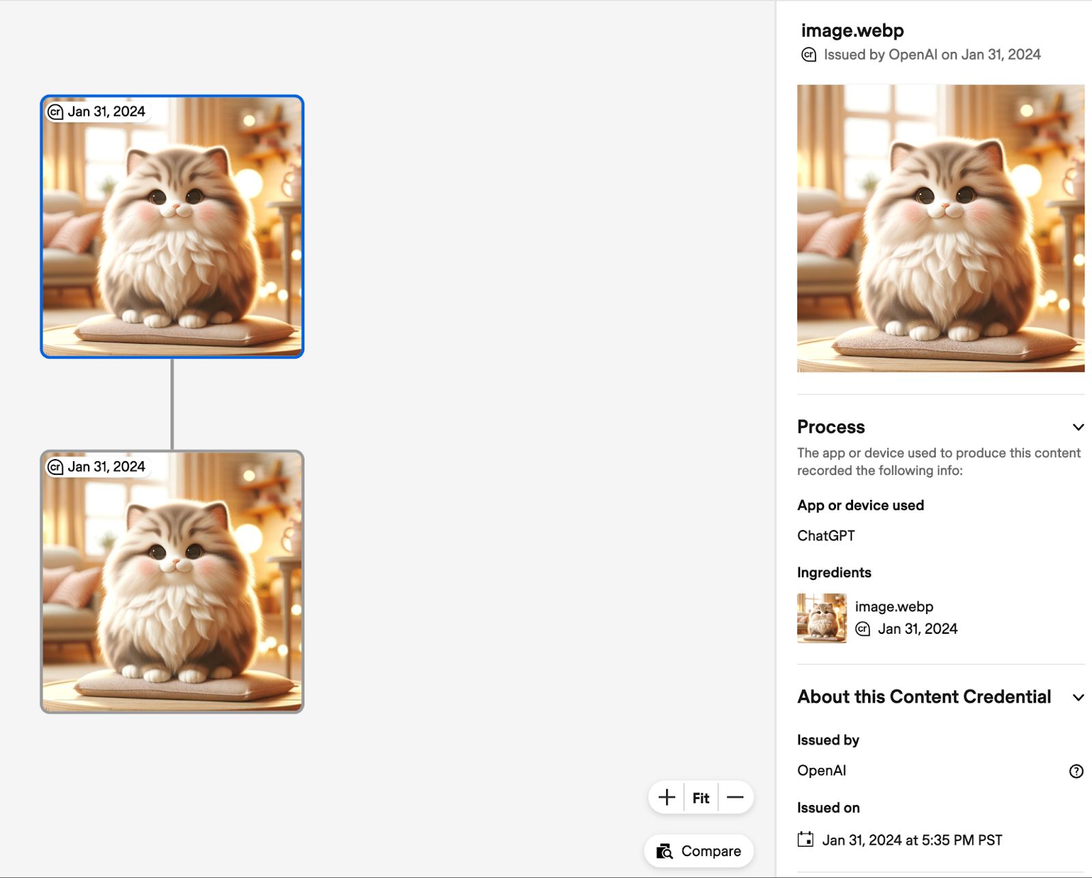Click the Jan 31, 2024 badge on the top node

106,111
